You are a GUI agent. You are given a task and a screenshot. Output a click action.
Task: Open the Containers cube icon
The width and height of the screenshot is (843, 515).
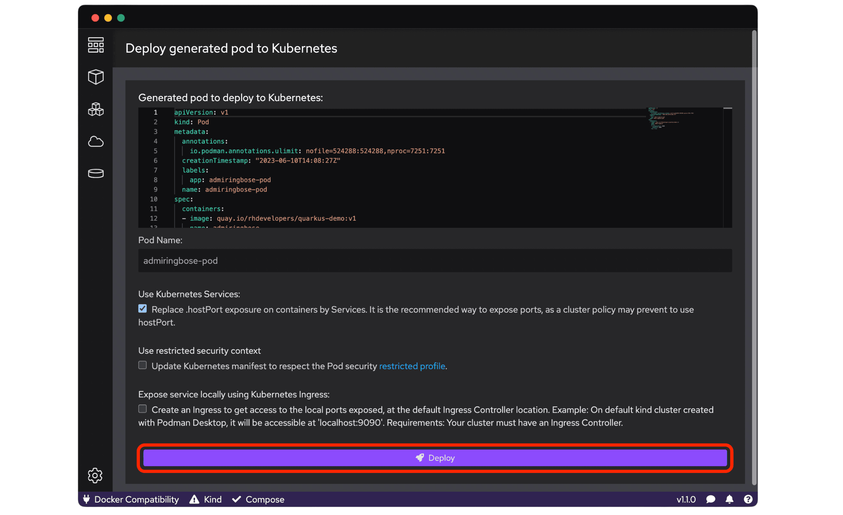(x=96, y=77)
